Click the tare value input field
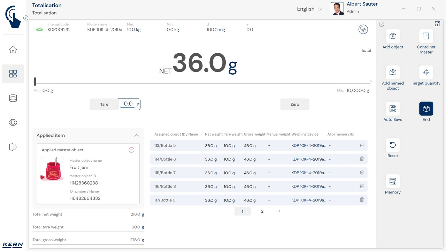This screenshot has height=251, width=446. click(127, 104)
